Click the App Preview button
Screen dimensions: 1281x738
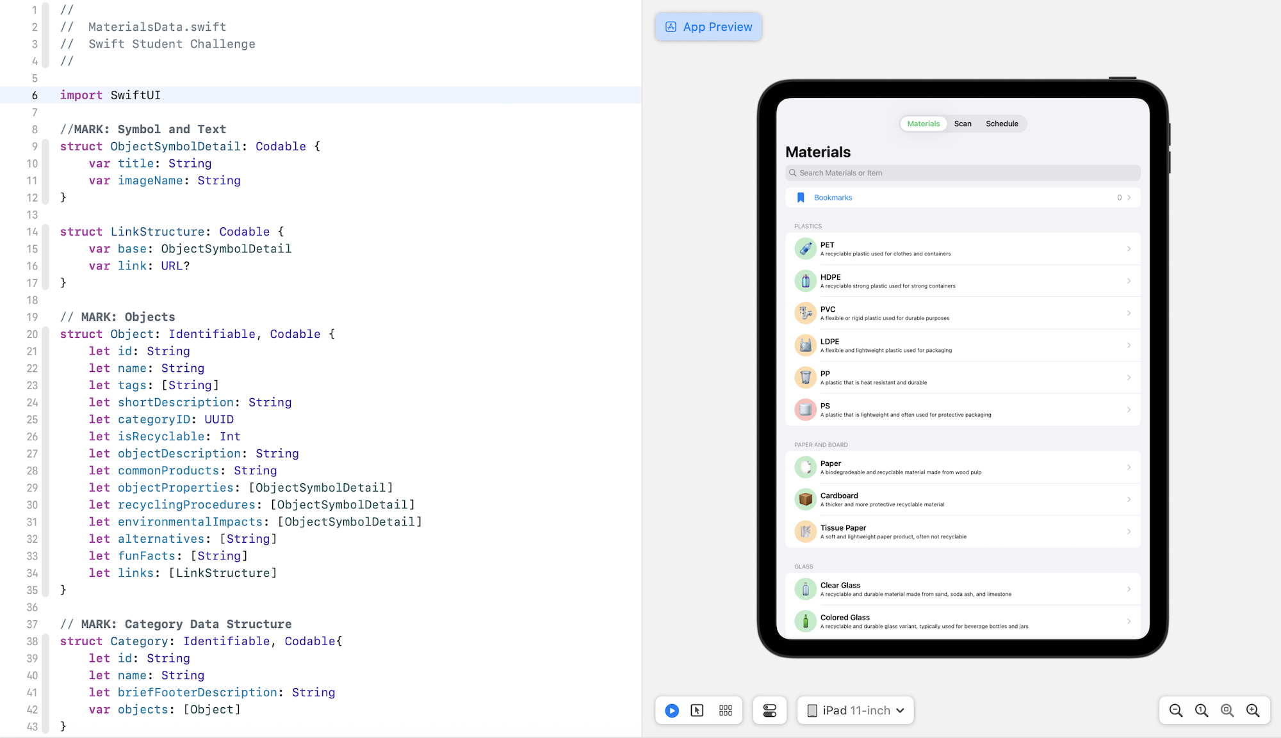(708, 27)
